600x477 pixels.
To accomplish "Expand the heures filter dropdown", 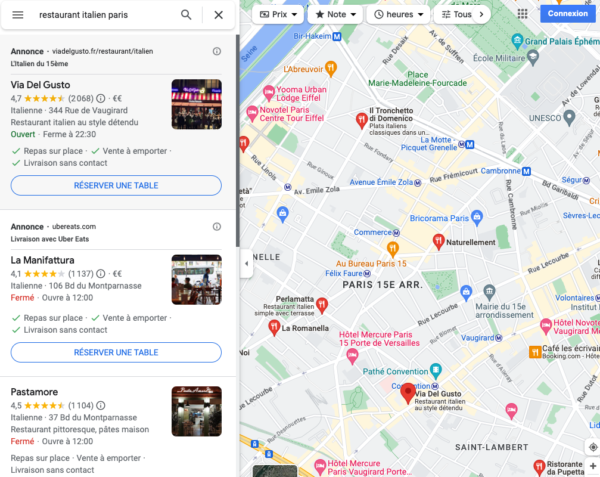I will point(399,14).
